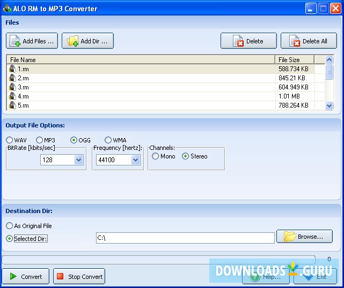The image size is (344, 288).
Task: Click the file list scrollbar thumb
Action: (x=329, y=72)
